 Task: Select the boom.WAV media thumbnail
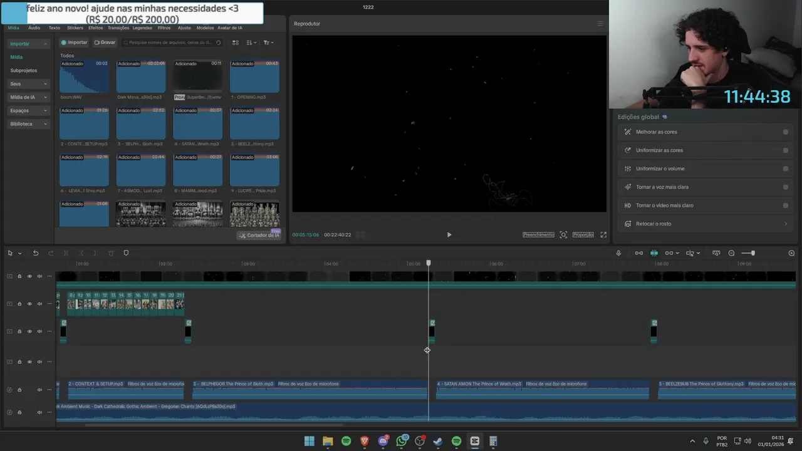click(84, 76)
